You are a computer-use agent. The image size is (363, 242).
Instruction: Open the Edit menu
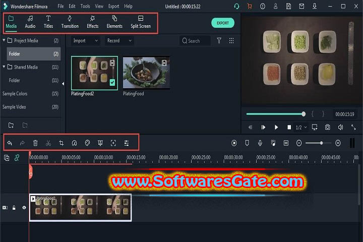coord(72,6)
